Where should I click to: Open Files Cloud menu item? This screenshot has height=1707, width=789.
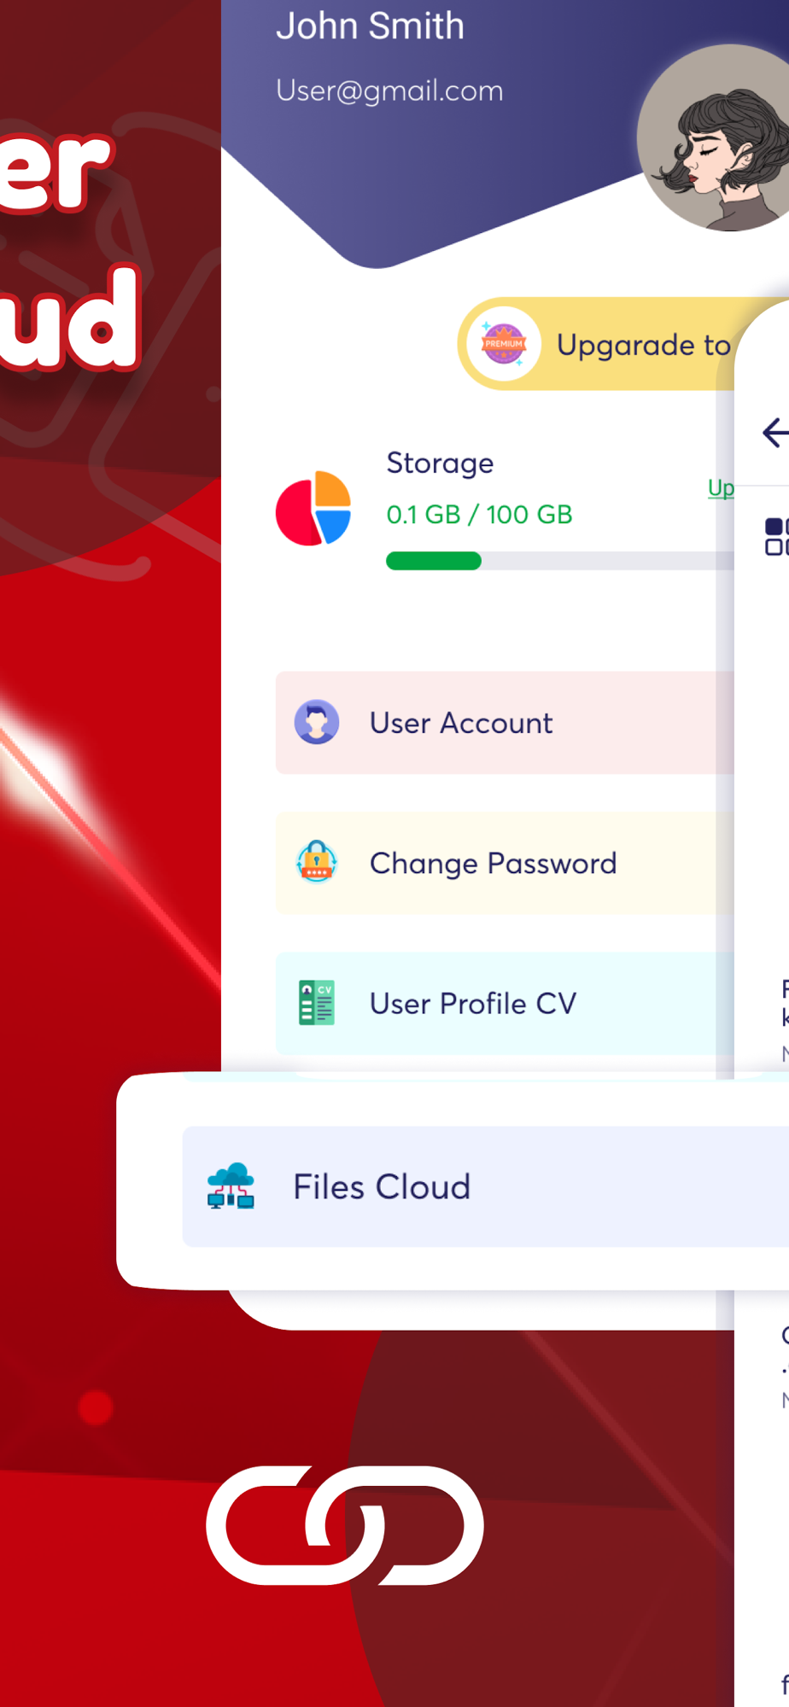pyautogui.click(x=486, y=1186)
